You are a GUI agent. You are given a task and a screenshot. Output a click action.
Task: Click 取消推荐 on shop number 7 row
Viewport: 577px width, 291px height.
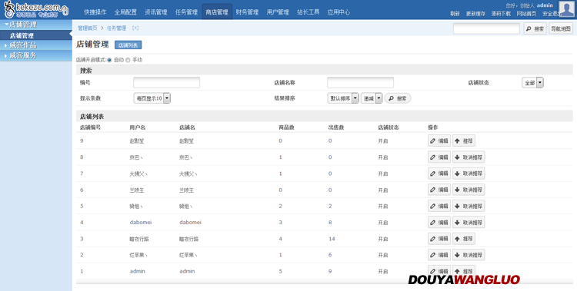click(468, 174)
